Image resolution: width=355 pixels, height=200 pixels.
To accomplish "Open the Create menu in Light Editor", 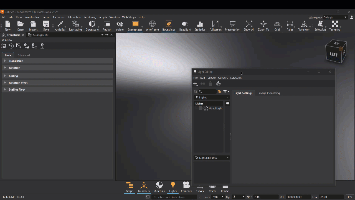I will [211, 78].
